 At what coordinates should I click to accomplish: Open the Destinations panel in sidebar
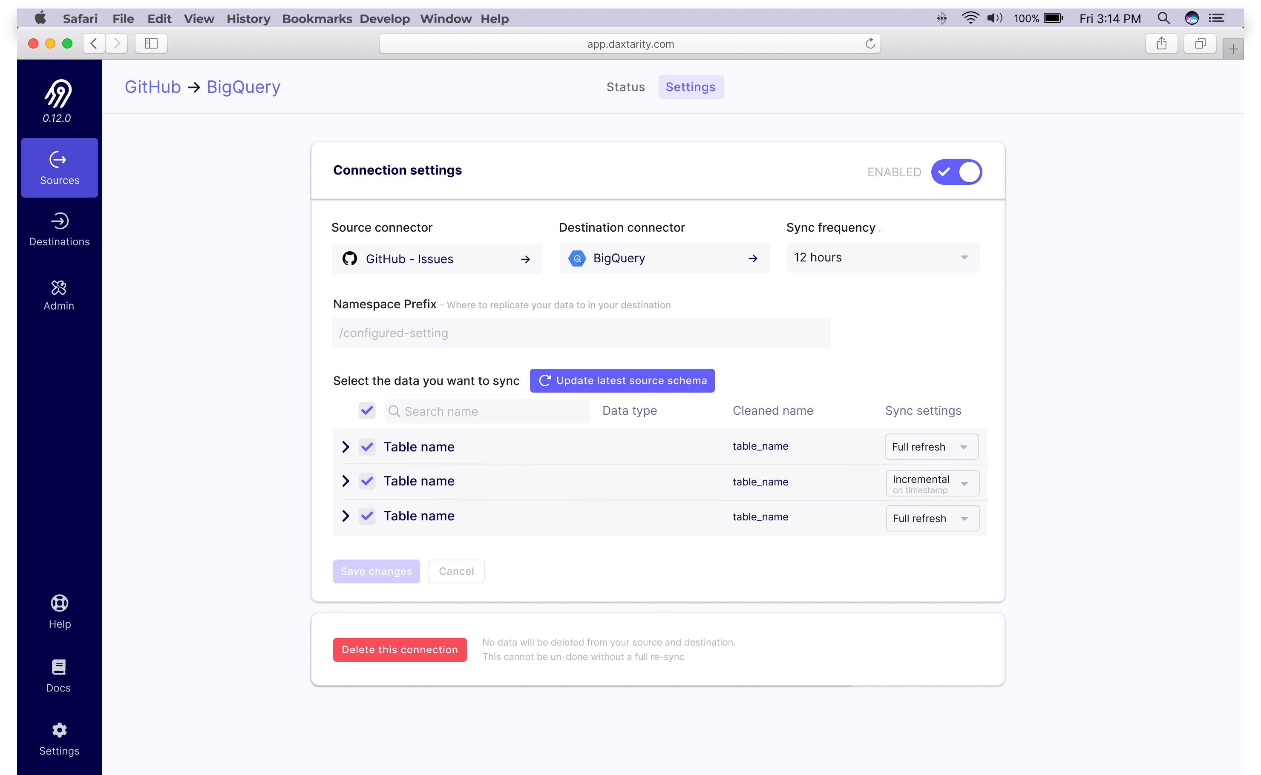point(59,229)
